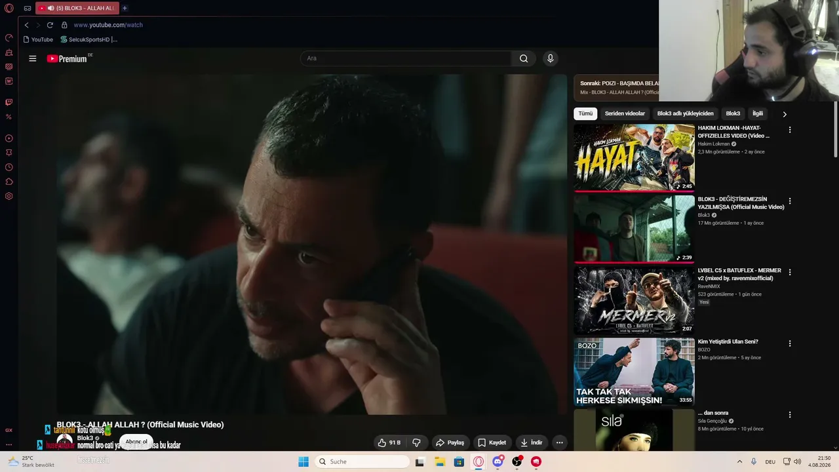View site security padlock info
The width and height of the screenshot is (839, 472).
(x=64, y=25)
